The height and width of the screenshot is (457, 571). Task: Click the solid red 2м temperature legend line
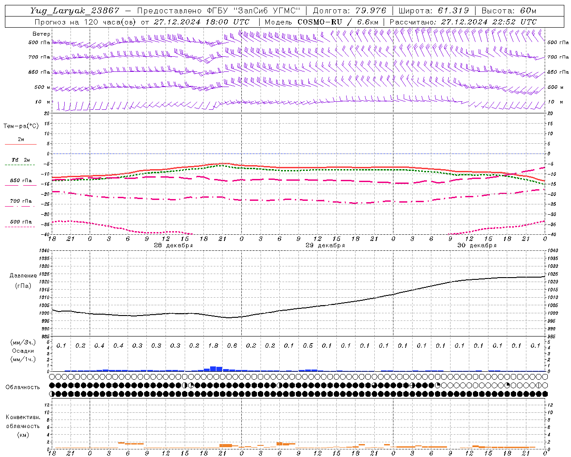tap(21, 144)
